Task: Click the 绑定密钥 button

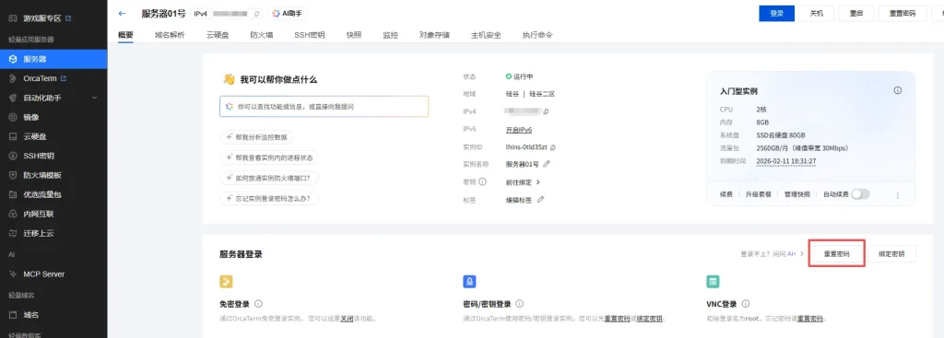Action: pyautogui.click(x=891, y=254)
